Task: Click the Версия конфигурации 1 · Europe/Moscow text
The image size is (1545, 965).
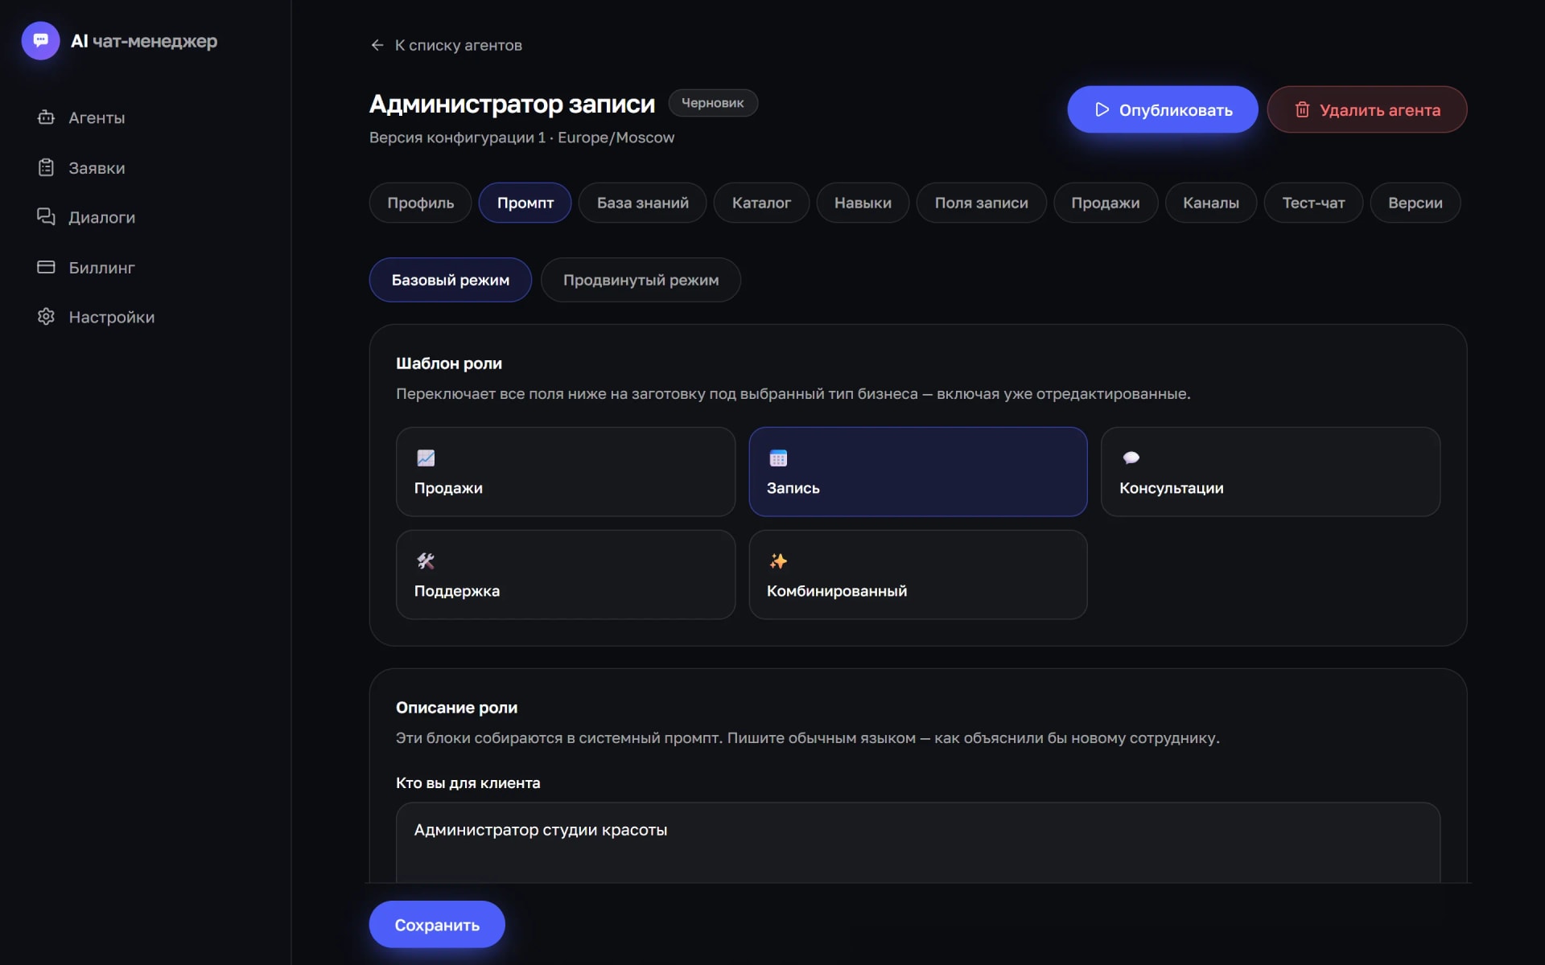Action: (521, 138)
